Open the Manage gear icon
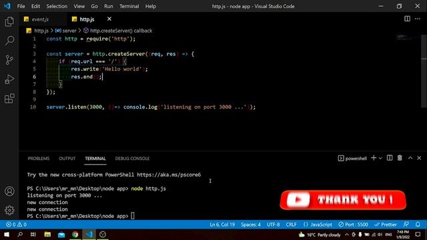427x240 pixels. pos(9,210)
